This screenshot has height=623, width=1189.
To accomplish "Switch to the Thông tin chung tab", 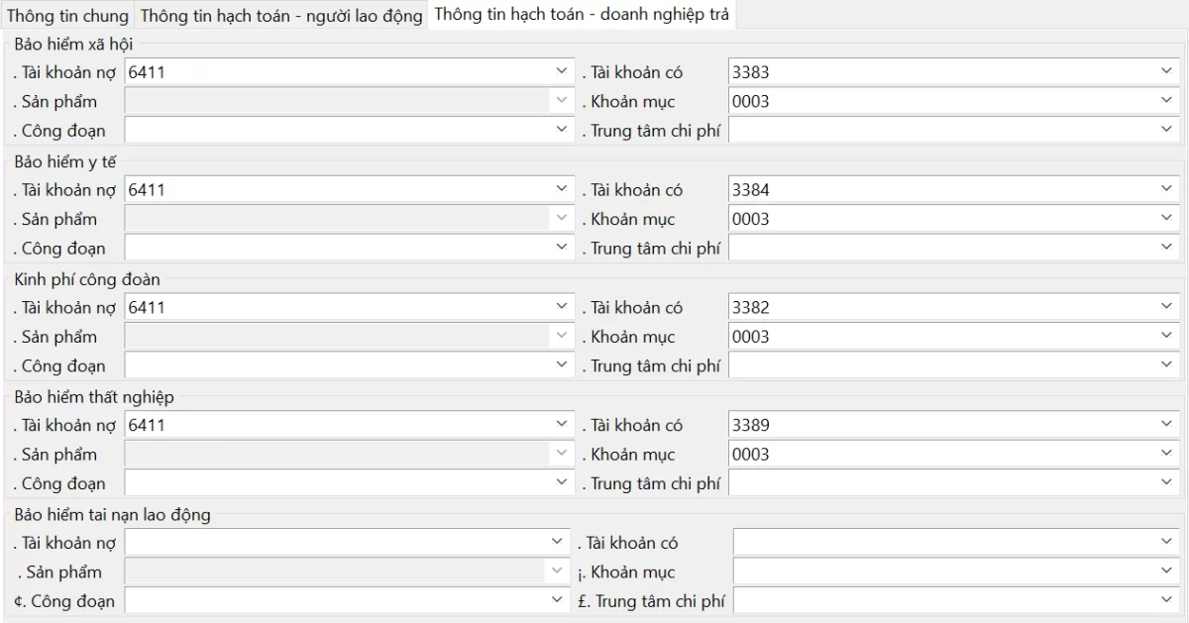I will tap(66, 15).
